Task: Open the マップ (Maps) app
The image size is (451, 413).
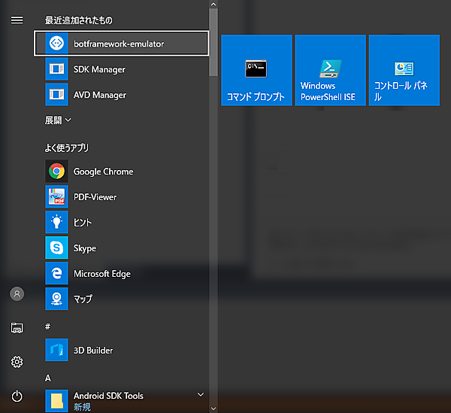Action: point(83,299)
